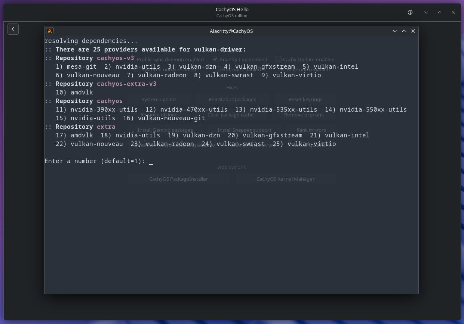Viewport: 464px width, 324px height.
Task: Run a System update
Action: [159, 99]
